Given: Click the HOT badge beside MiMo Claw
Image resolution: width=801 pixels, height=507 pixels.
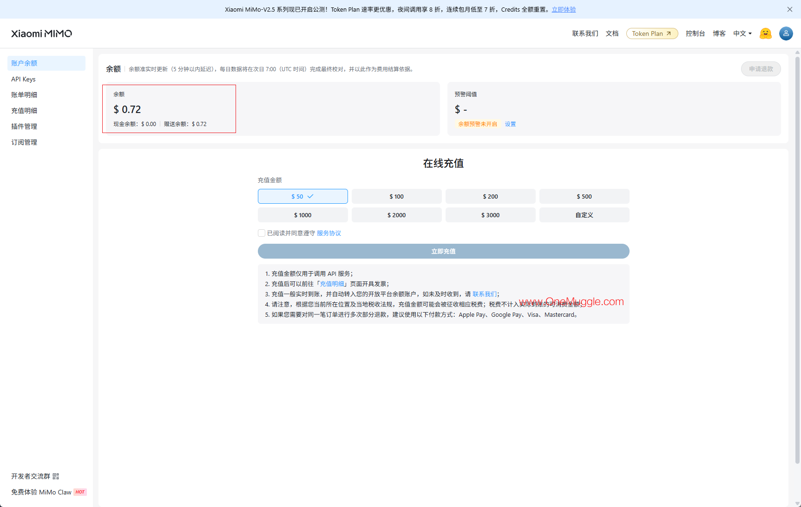Looking at the screenshot, I should 80,492.
